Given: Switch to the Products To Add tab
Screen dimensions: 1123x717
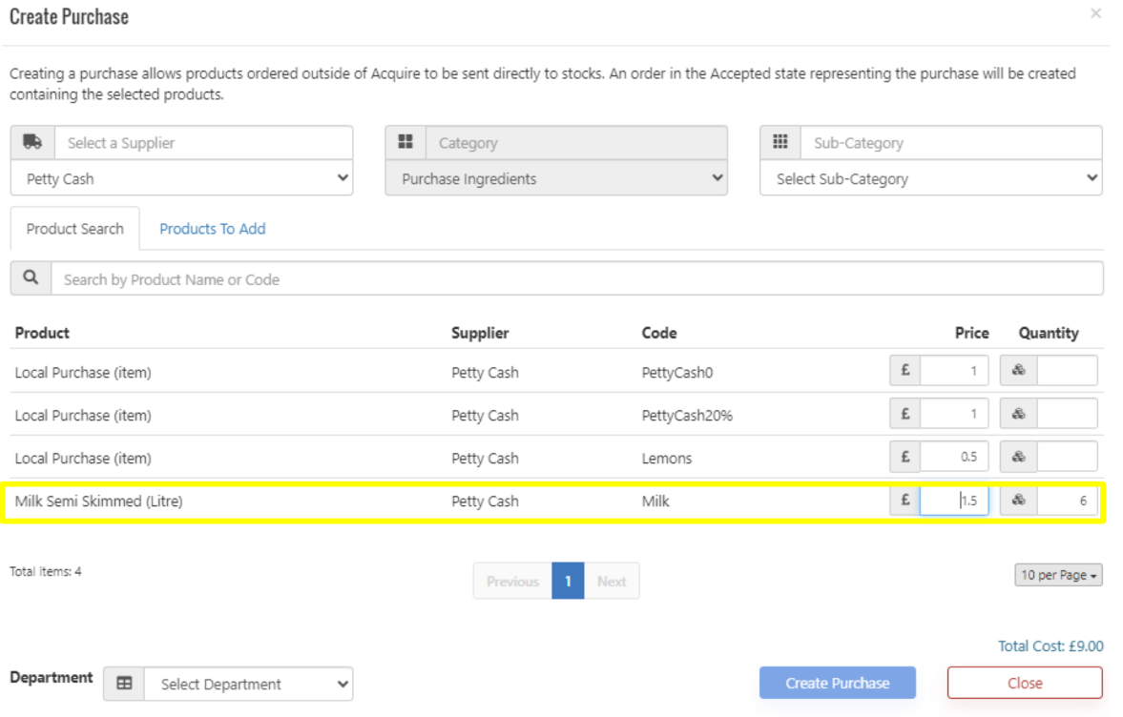Looking at the screenshot, I should click(212, 229).
